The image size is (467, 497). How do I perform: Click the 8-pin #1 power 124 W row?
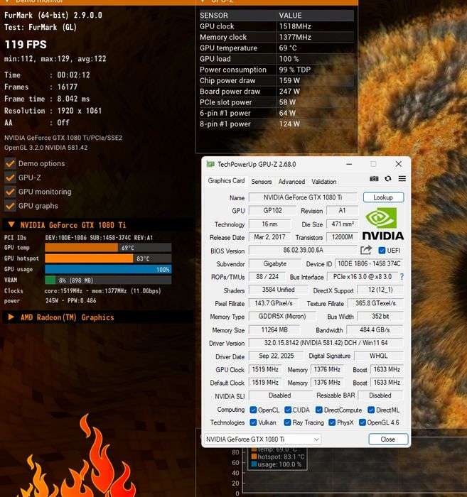(x=277, y=124)
